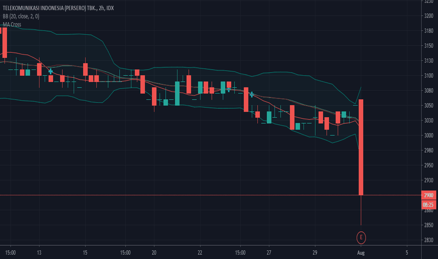
Task: Click the 2950 price axis label
Action: tap(429, 165)
